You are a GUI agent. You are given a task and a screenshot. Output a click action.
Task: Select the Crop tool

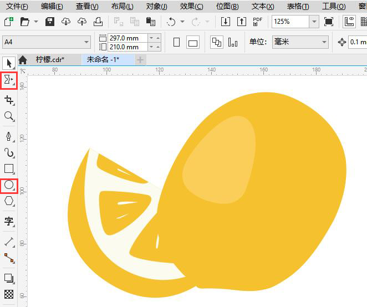point(9,100)
